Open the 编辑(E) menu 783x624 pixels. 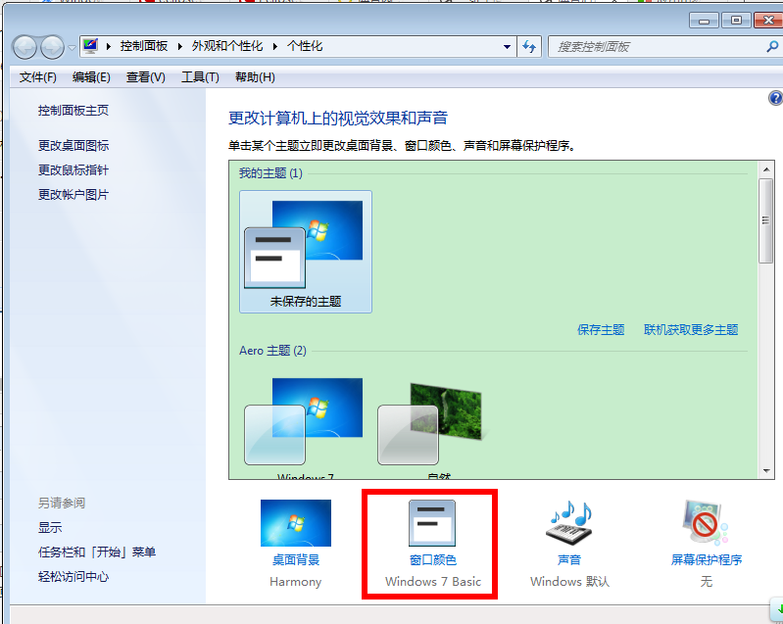pyautogui.click(x=91, y=77)
